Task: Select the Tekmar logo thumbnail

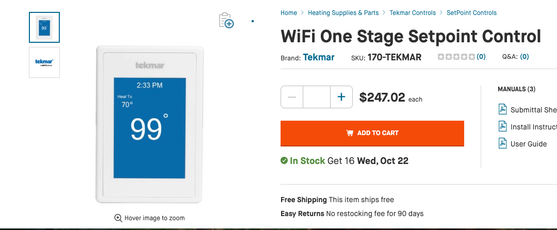Action: [x=44, y=62]
